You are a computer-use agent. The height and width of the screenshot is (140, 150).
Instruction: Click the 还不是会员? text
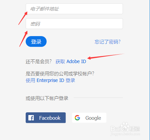[x=39, y=61]
